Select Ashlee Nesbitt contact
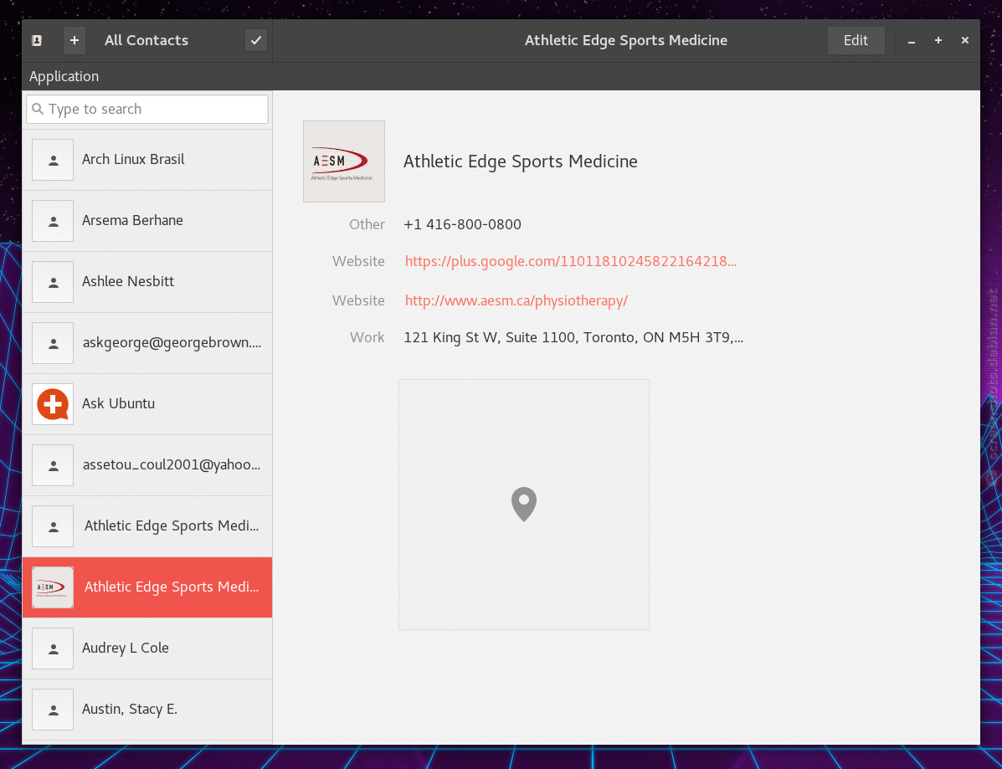Viewport: 1002px width, 769px height. 147,282
